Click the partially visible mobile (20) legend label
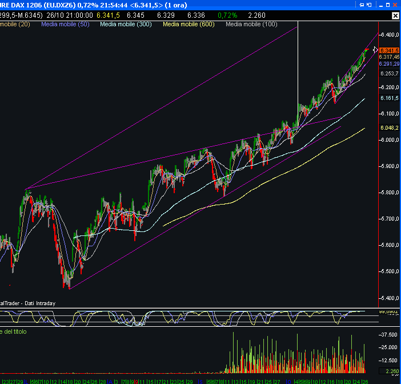The height and width of the screenshot is (384, 401). [x=15, y=25]
